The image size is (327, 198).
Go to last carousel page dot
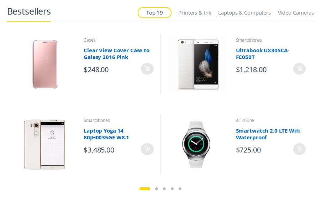[180, 189]
